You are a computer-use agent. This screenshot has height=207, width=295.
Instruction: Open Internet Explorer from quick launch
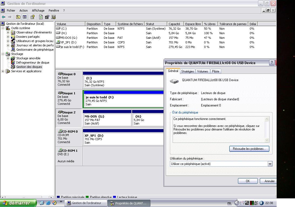point(48,203)
